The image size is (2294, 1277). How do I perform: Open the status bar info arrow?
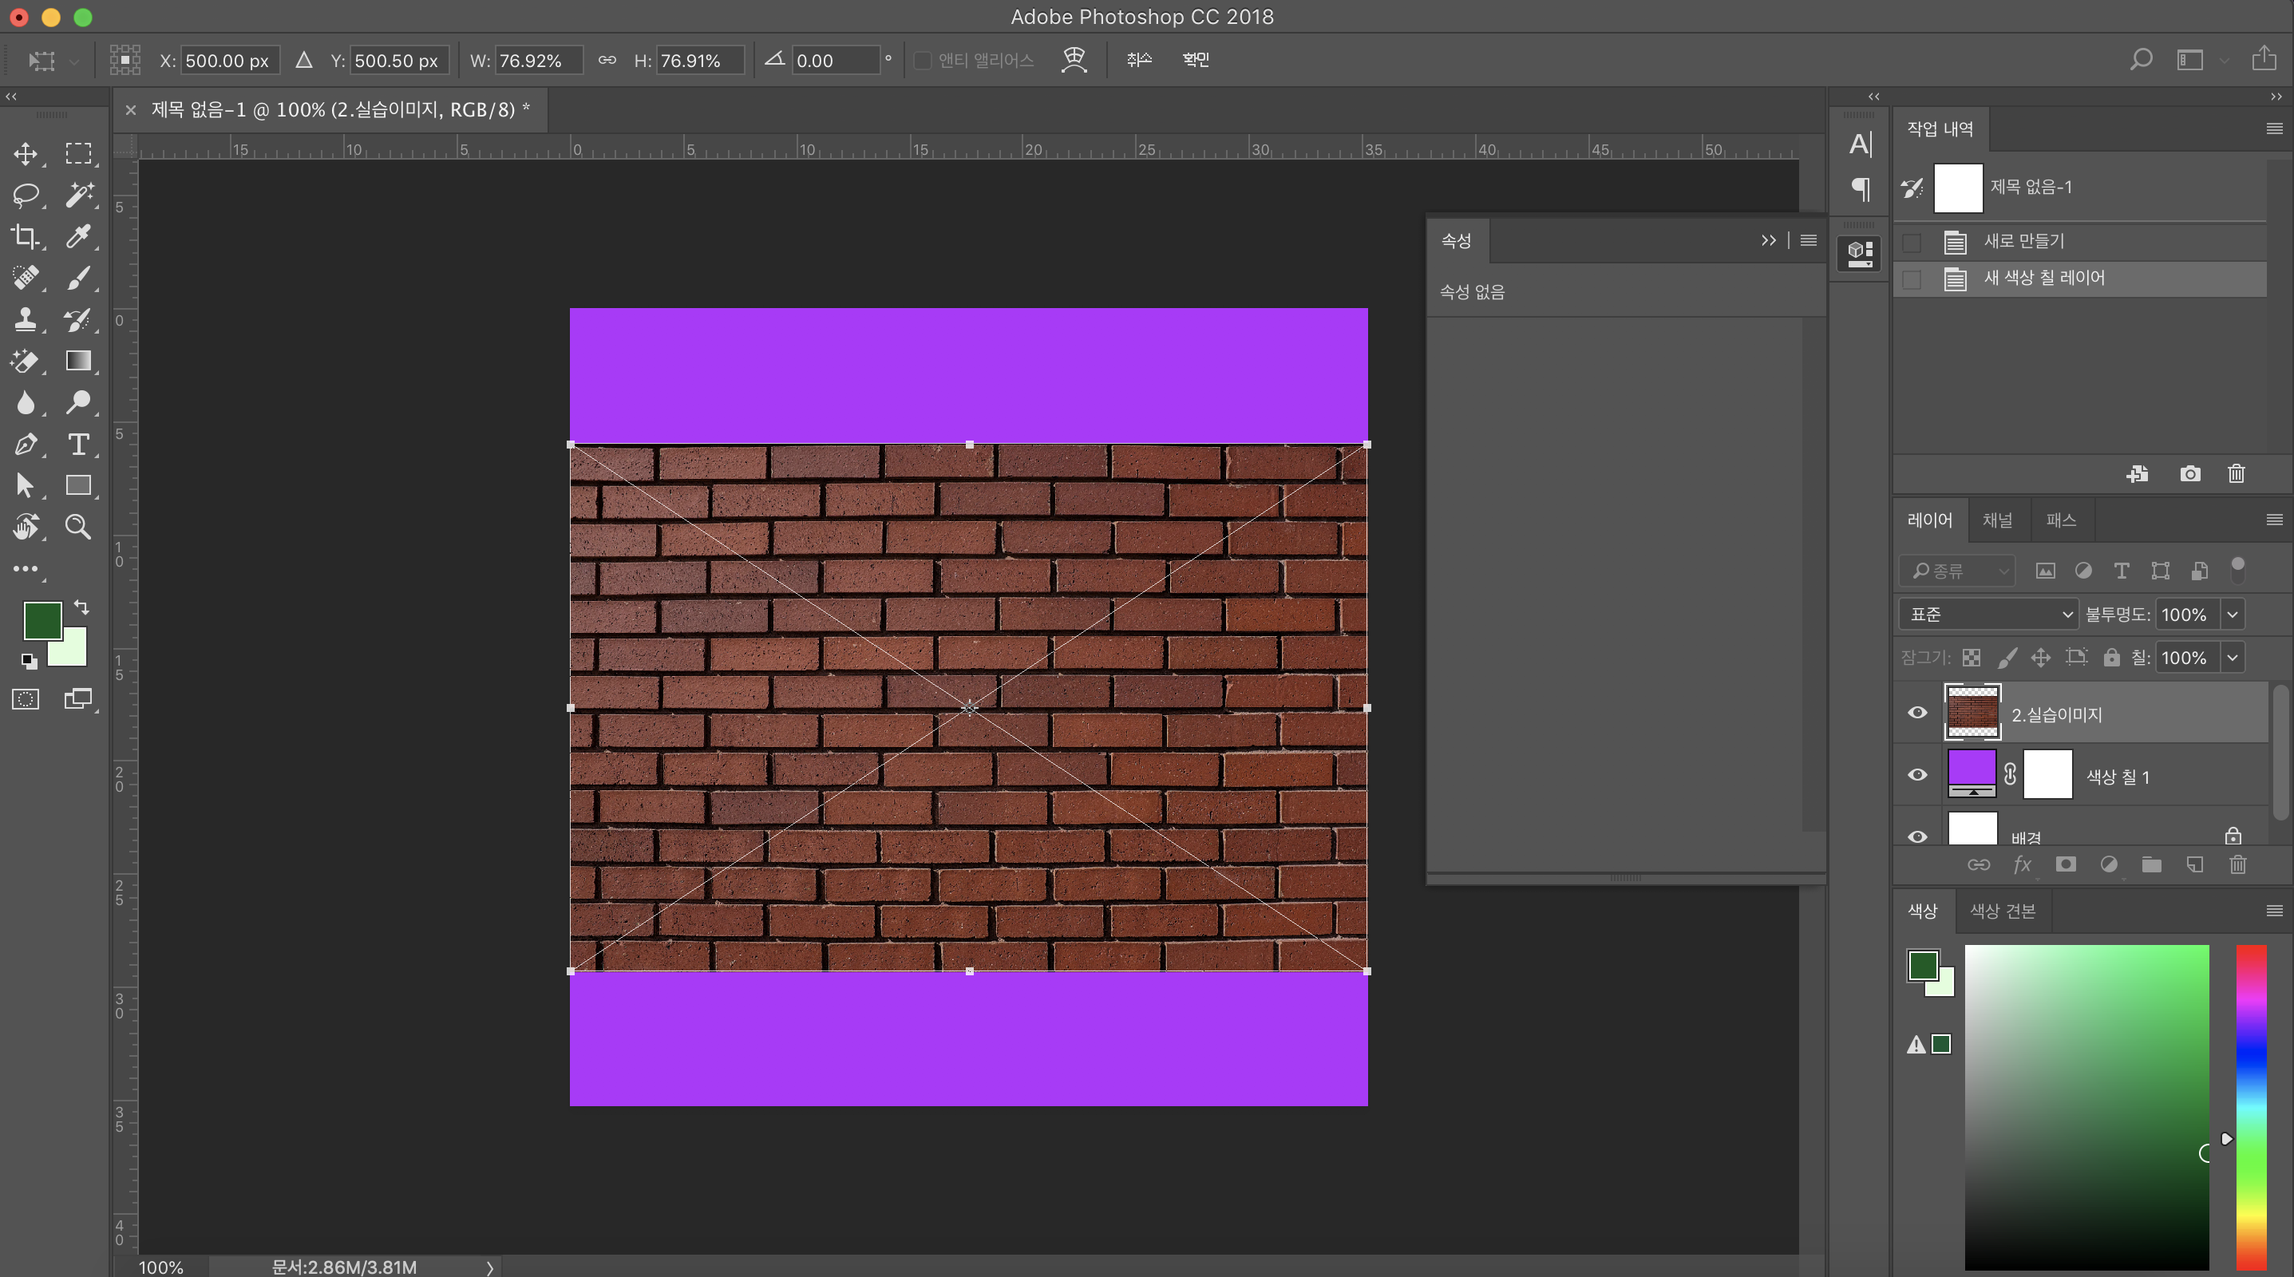click(490, 1267)
